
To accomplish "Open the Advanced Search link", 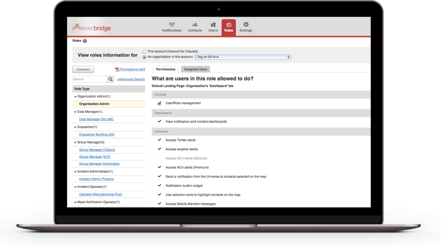I will (131, 79).
